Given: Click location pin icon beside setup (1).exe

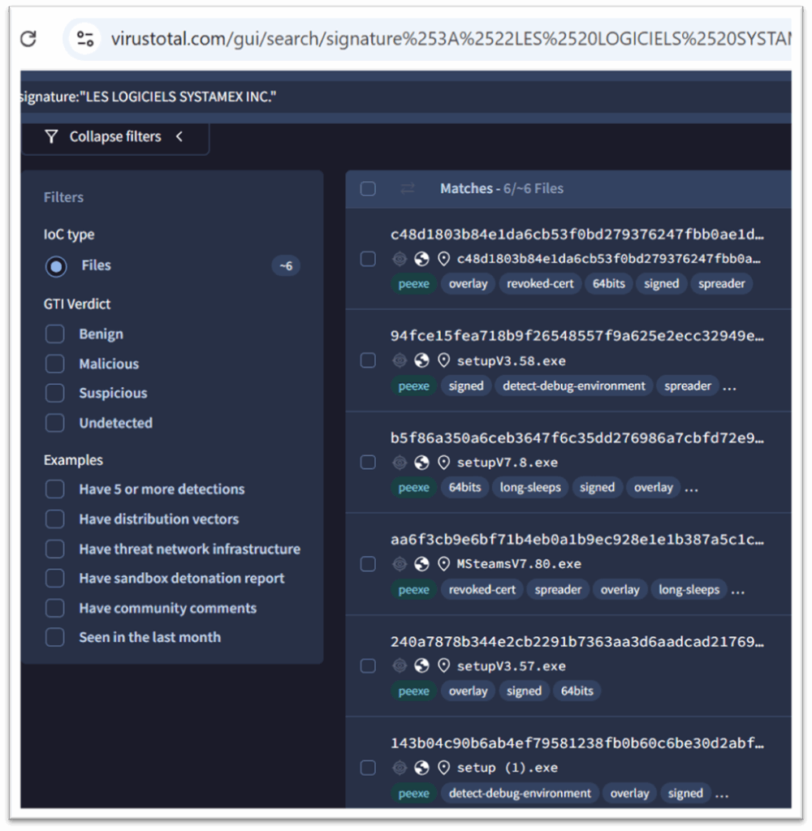Looking at the screenshot, I should (443, 767).
